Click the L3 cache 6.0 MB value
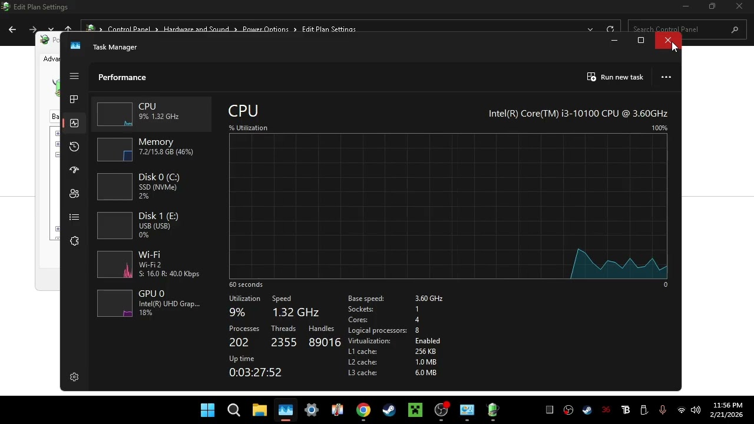This screenshot has height=424, width=754. click(426, 373)
